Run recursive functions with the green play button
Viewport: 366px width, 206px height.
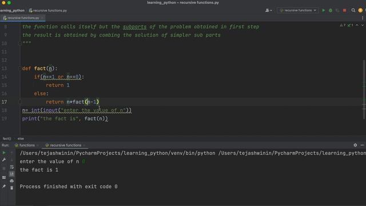(x=323, y=10)
